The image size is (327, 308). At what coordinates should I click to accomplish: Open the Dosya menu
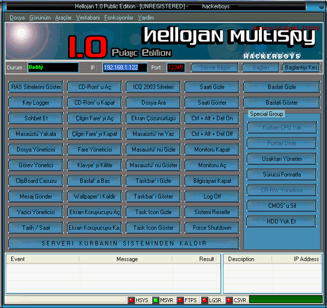(x=17, y=18)
